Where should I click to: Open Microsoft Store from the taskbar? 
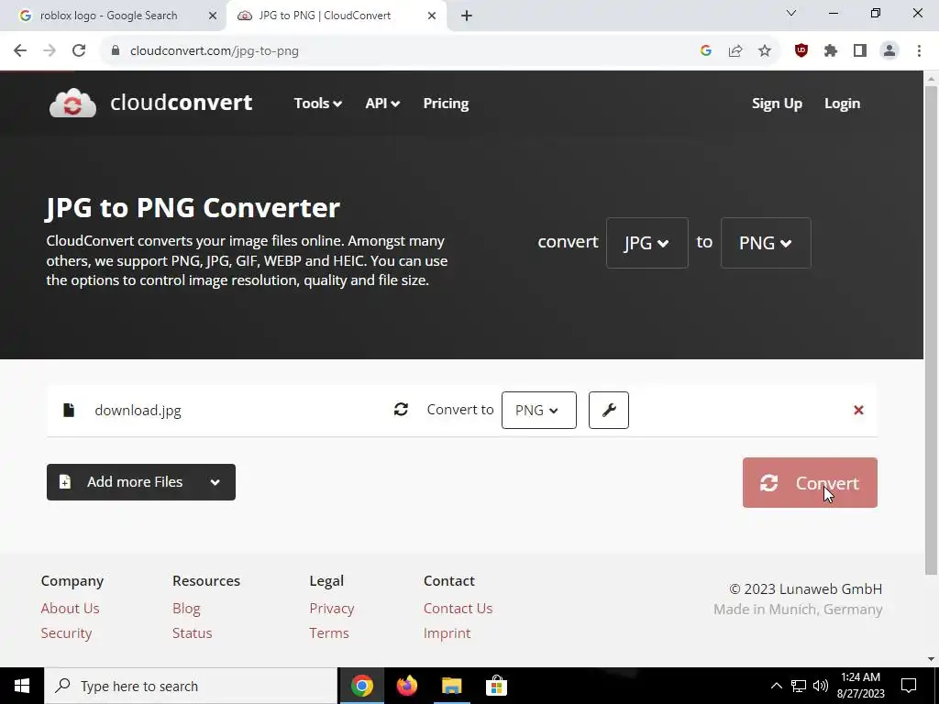pyautogui.click(x=496, y=686)
